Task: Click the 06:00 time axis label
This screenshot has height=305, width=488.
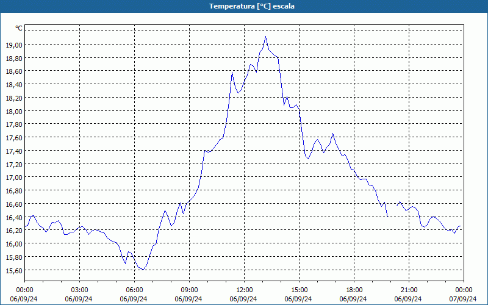Action: click(134, 290)
